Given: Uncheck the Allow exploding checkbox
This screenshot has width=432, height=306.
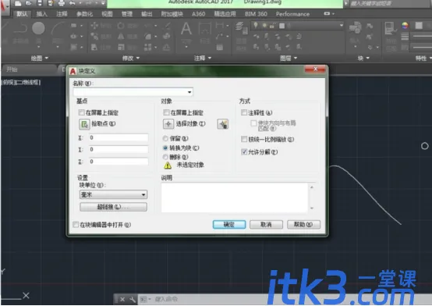Looking at the screenshot, I should 244,151.
